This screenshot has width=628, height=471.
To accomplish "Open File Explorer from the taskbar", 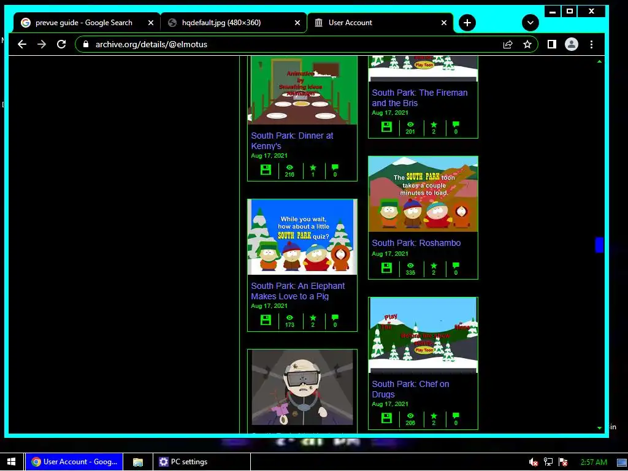I will [138, 462].
